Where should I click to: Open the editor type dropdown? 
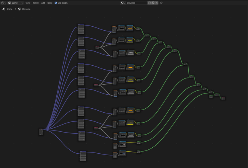point(3,3)
